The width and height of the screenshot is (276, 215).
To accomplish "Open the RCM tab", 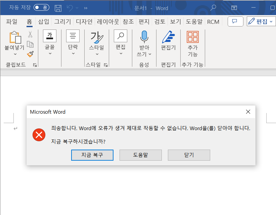I will [213, 22].
